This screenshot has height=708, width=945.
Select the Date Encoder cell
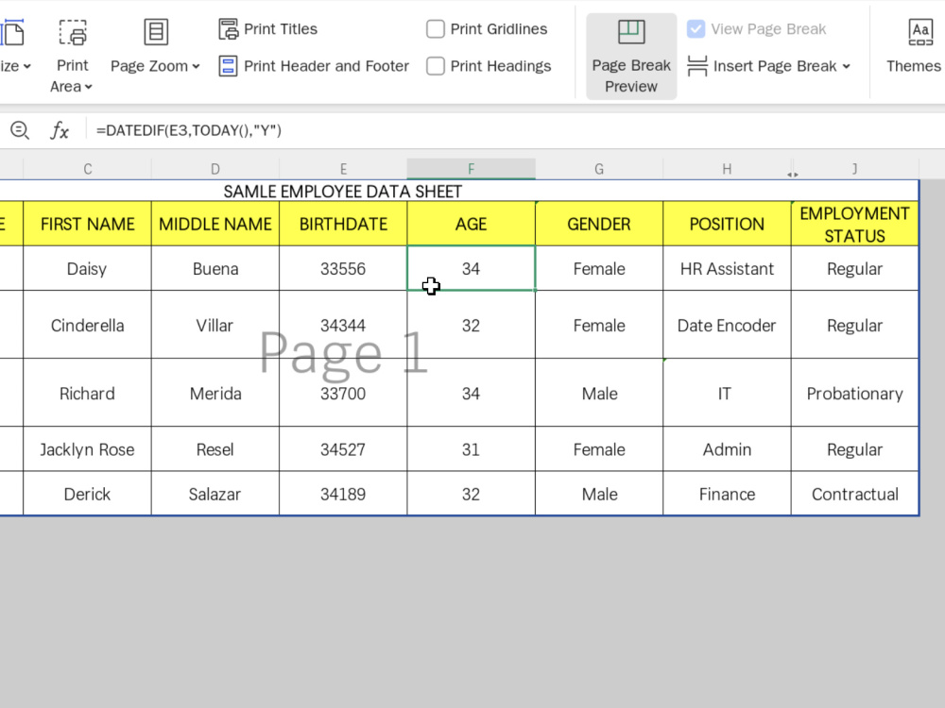[727, 325]
